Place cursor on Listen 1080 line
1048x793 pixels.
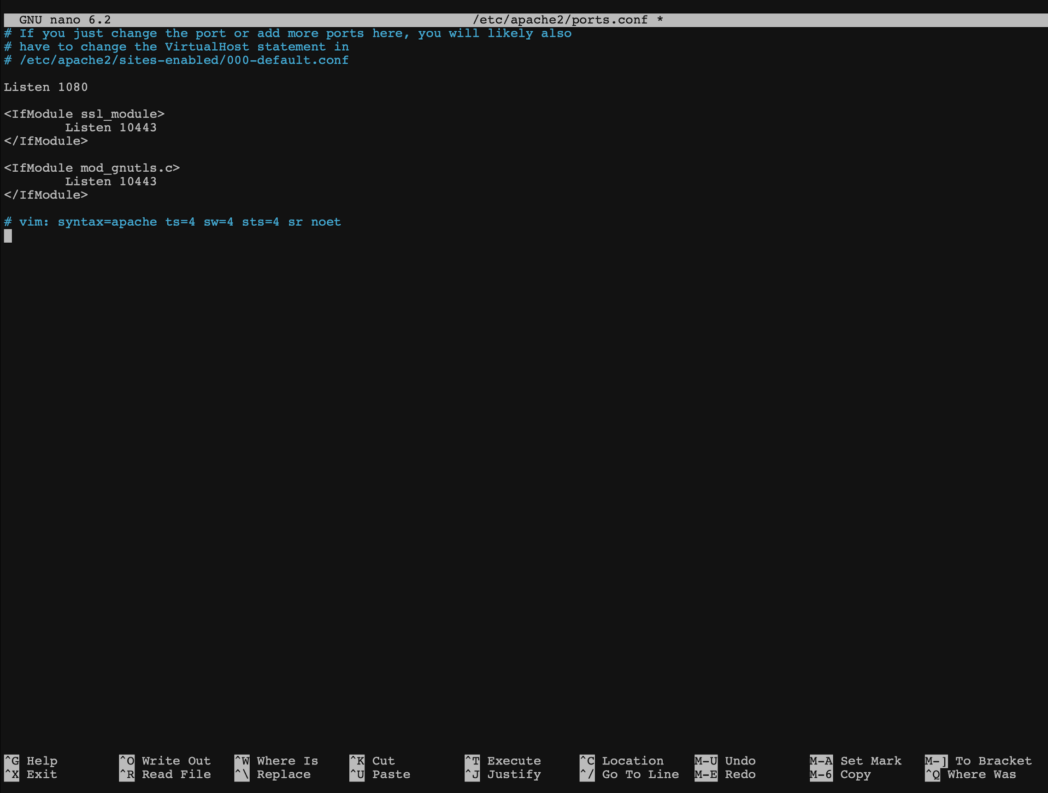(x=46, y=87)
